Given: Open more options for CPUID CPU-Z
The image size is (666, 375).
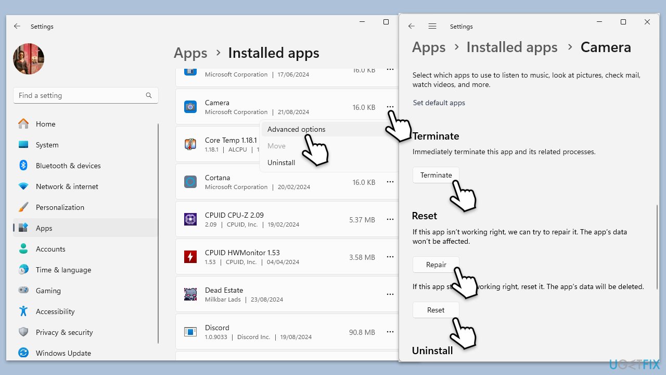Looking at the screenshot, I should tap(390, 220).
